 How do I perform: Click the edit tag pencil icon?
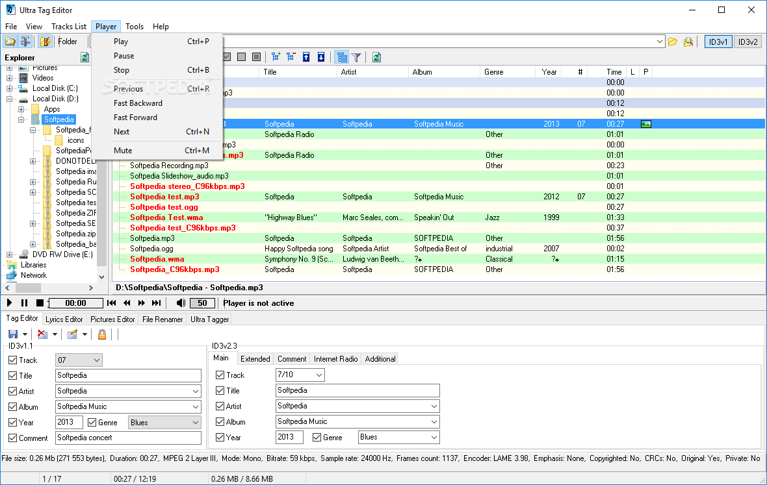tap(72, 334)
